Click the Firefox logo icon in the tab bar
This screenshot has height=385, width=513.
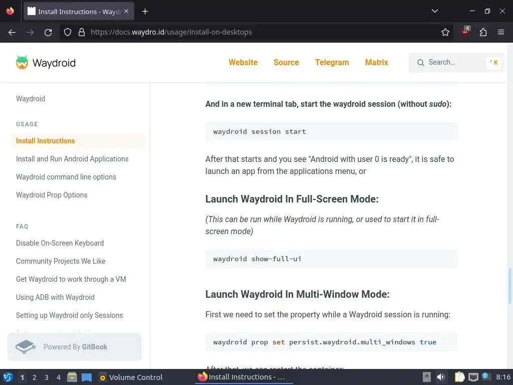[10, 11]
